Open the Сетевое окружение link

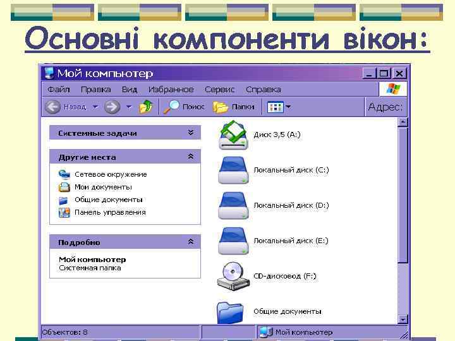[x=111, y=174]
